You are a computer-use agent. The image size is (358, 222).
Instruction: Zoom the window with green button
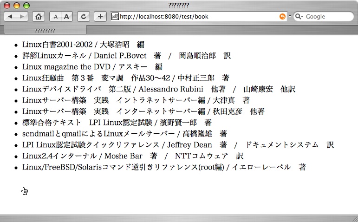click(26, 6)
